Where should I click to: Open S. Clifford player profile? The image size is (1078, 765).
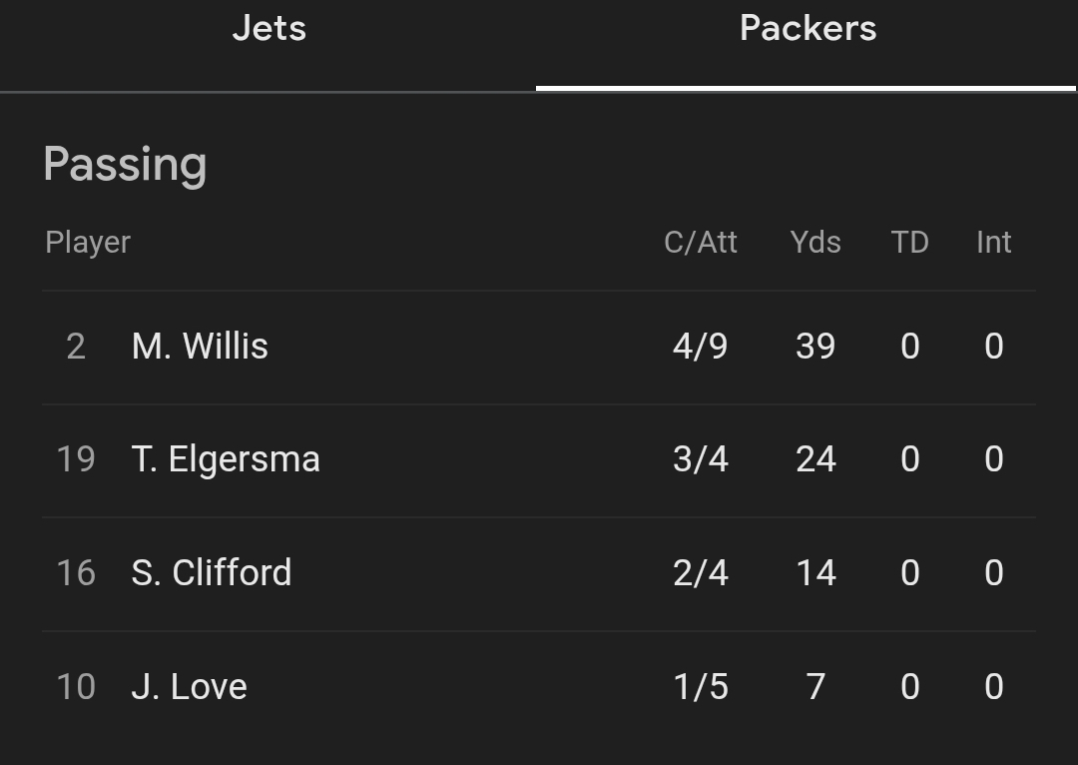point(212,573)
